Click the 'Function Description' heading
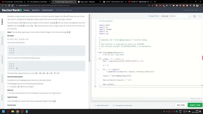This screenshot has height=114, width=203. [15, 77]
